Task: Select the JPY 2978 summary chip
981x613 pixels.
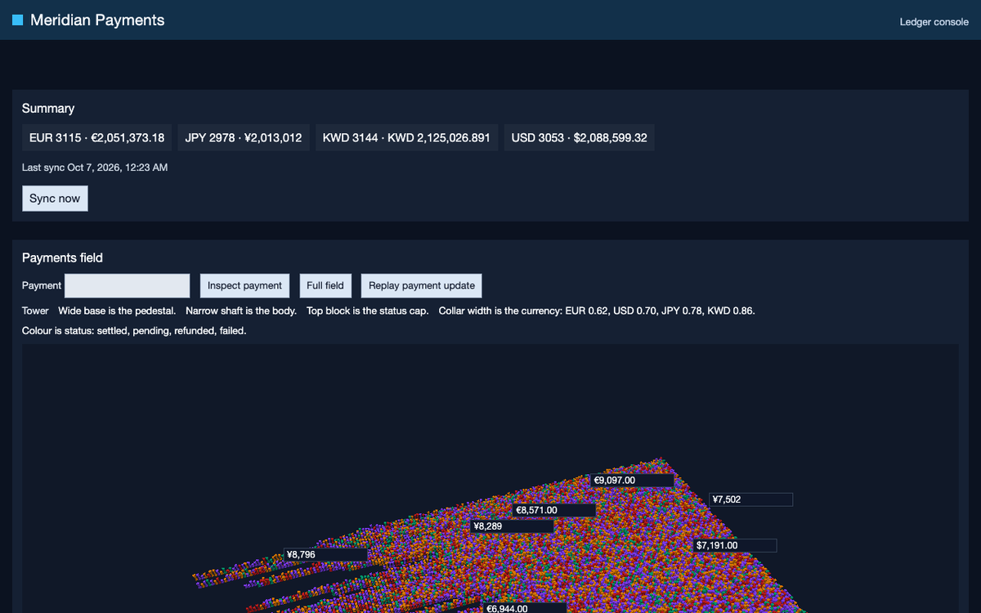Action: click(244, 137)
